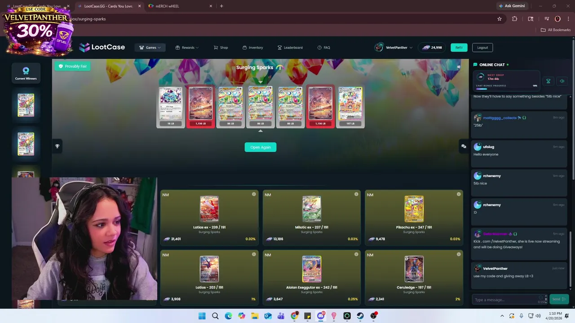Toggle the case sound speaker icon
The width and height of the screenshot is (575, 323).
tap(458, 67)
